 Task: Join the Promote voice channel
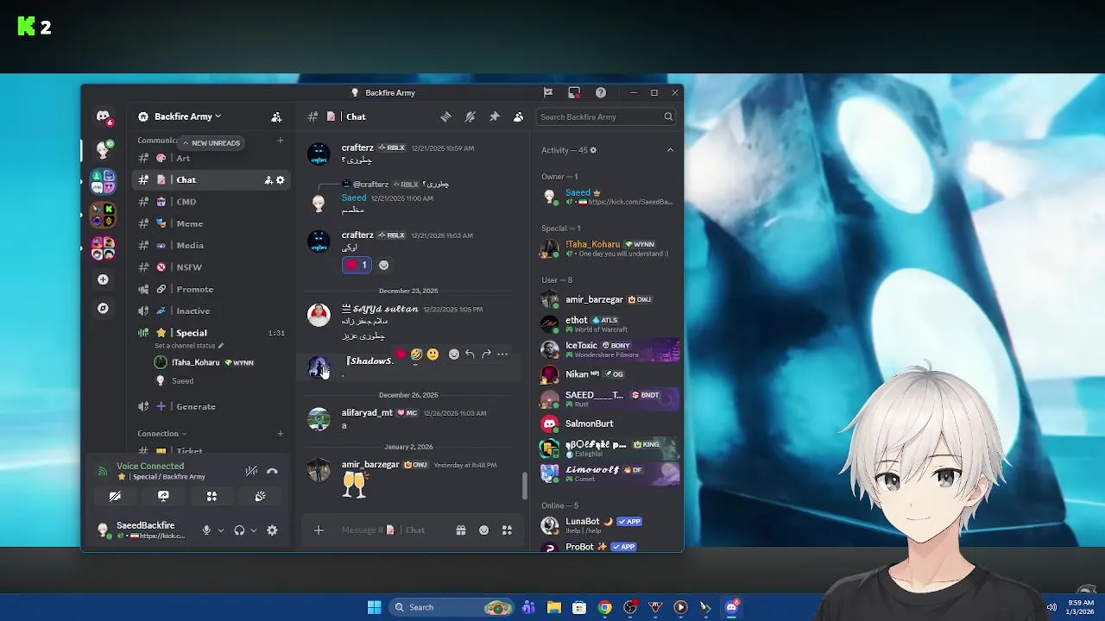[x=212, y=289]
